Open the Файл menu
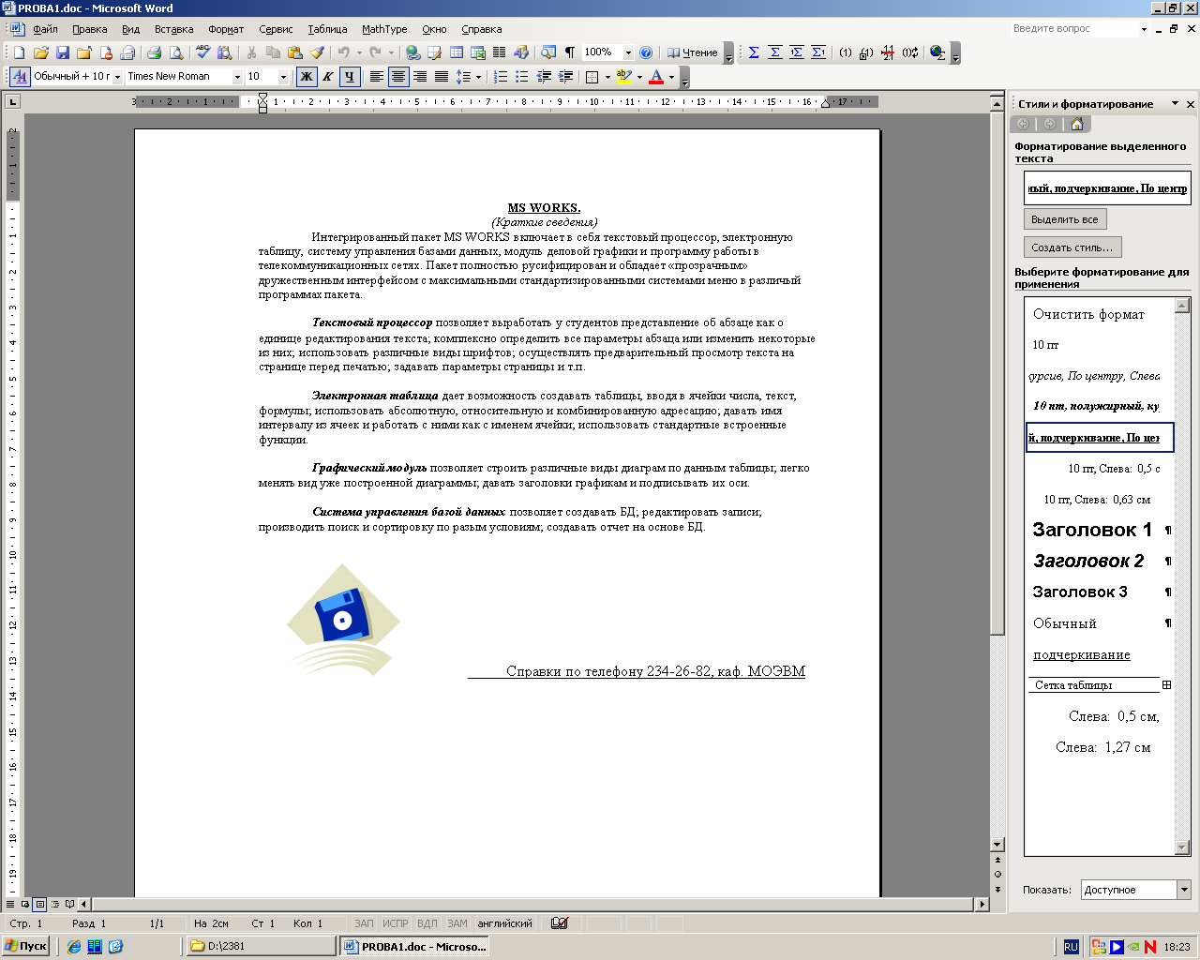Viewport: 1200px width, 960px height. [x=45, y=29]
